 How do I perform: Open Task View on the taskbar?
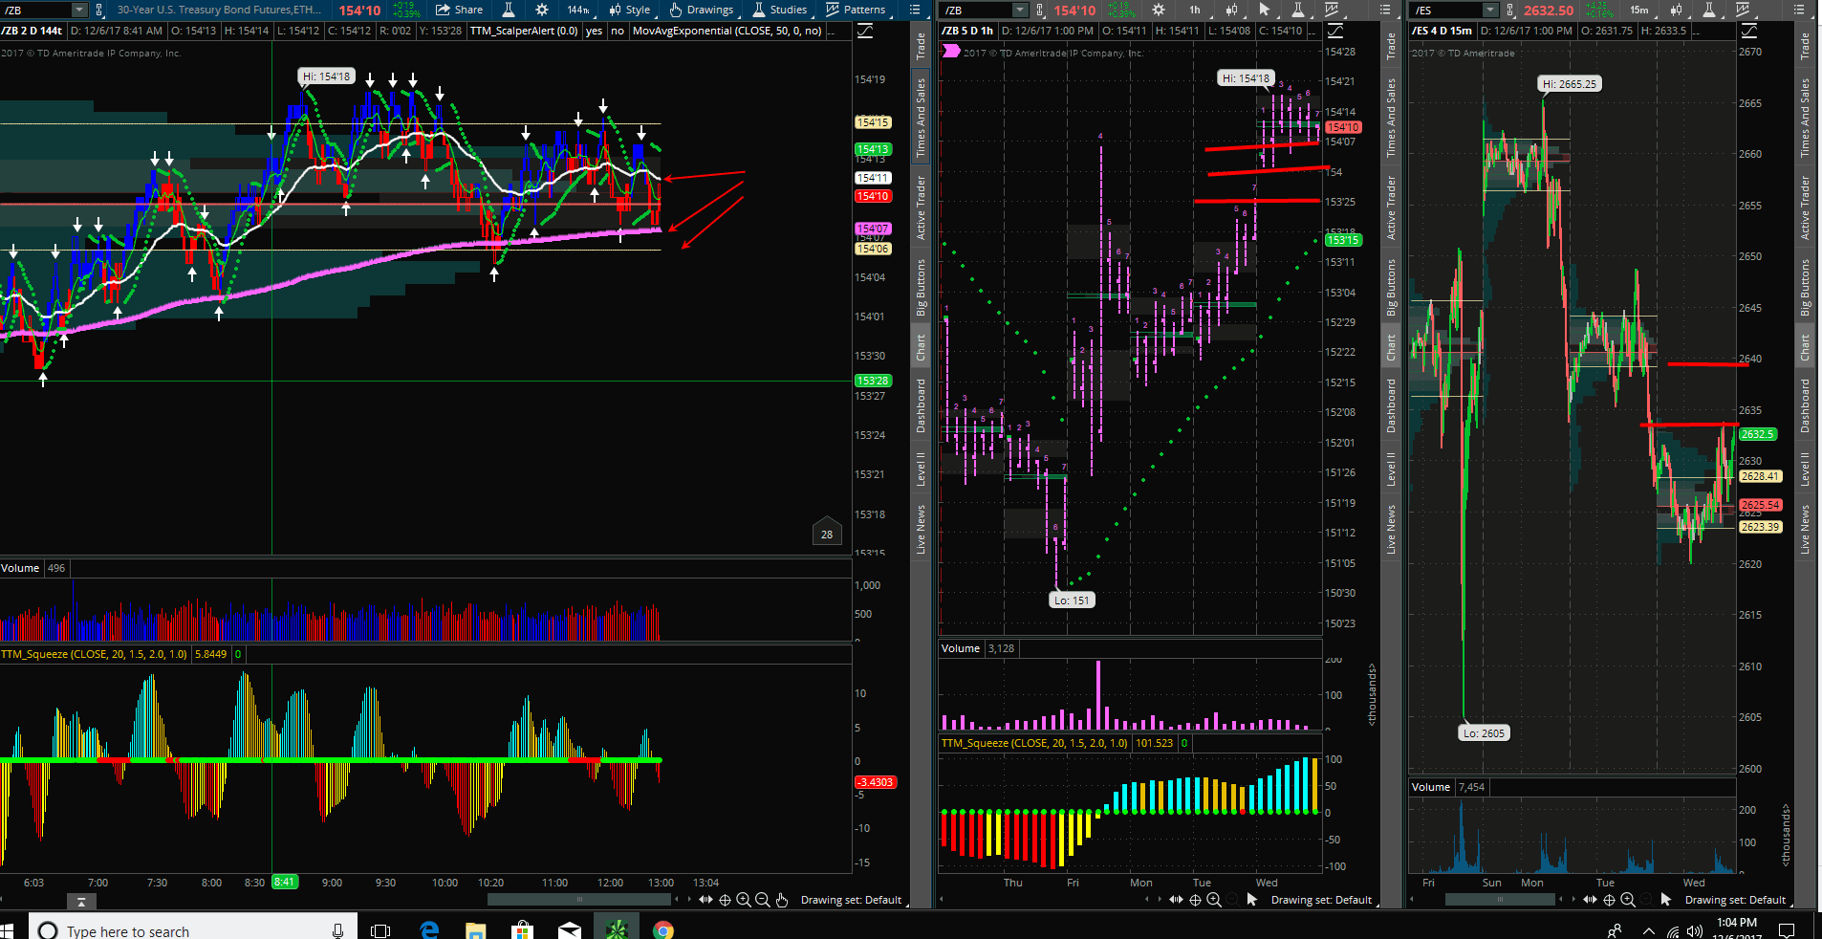(x=380, y=930)
